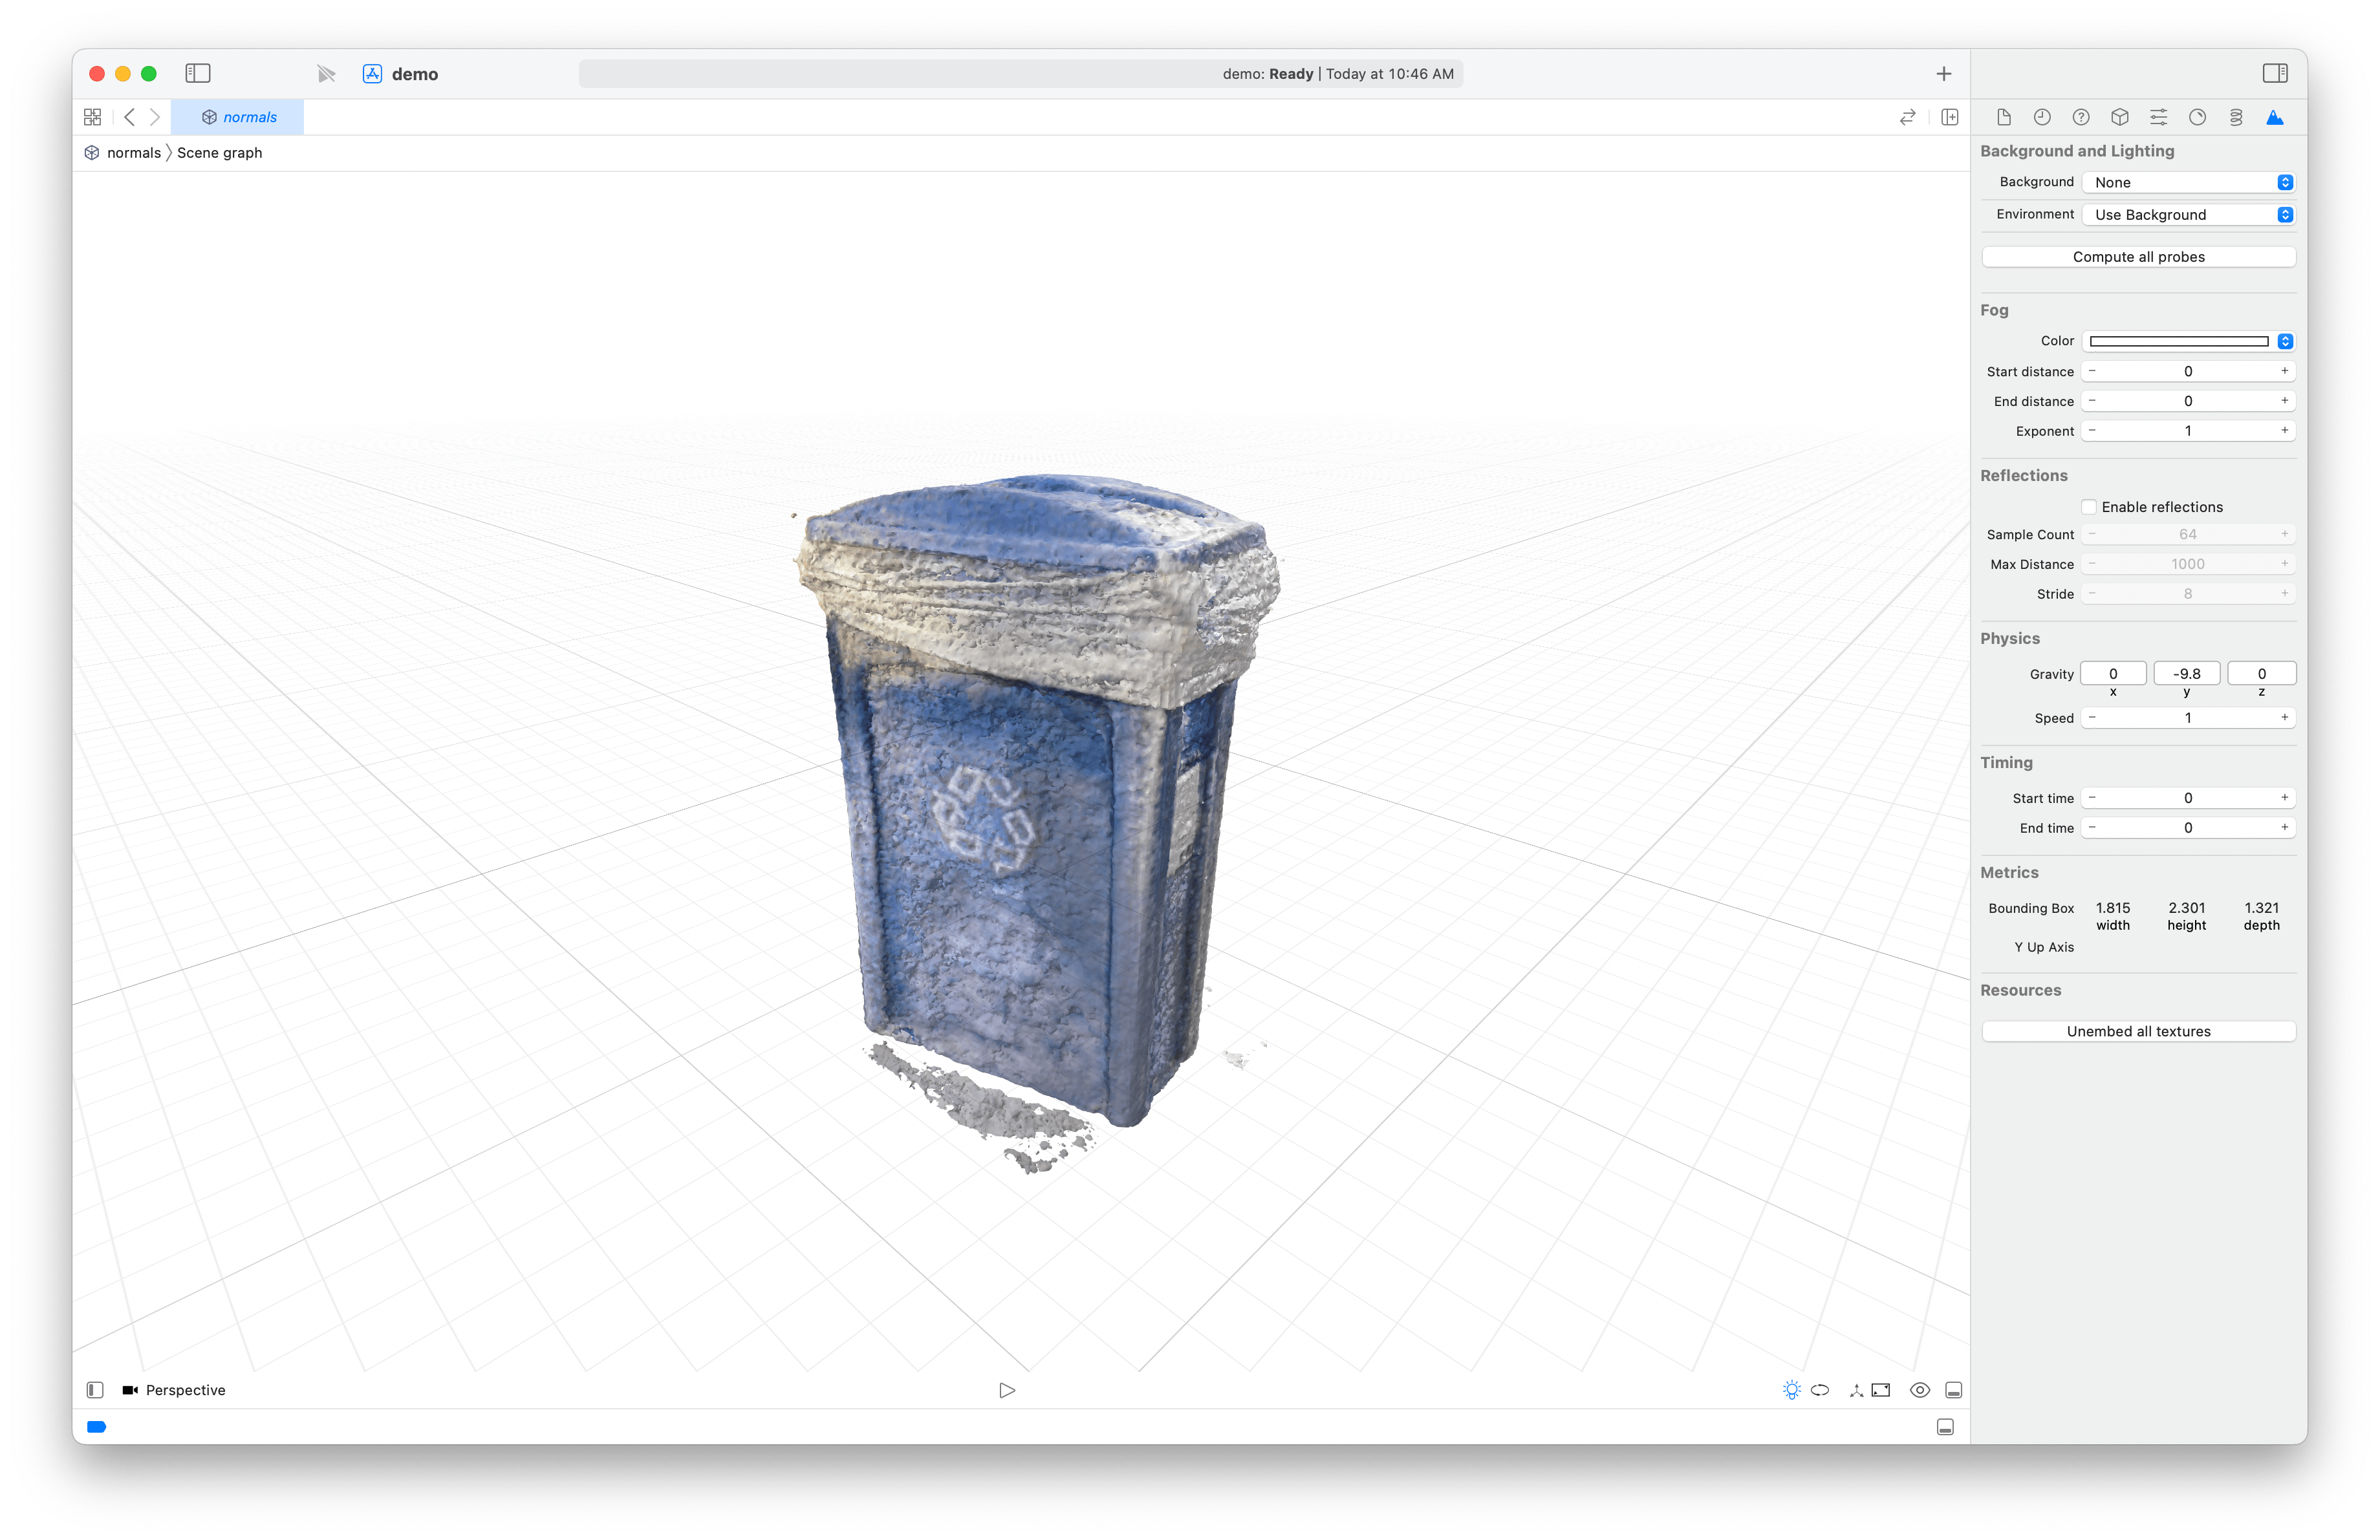Image resolution: width=2380 pixels, height=1540 pixels.
Task: Open the Material inspector dial icon
Action: coord(2197,118)
